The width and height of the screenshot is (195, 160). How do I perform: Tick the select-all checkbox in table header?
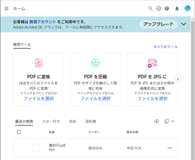[19, 132]
